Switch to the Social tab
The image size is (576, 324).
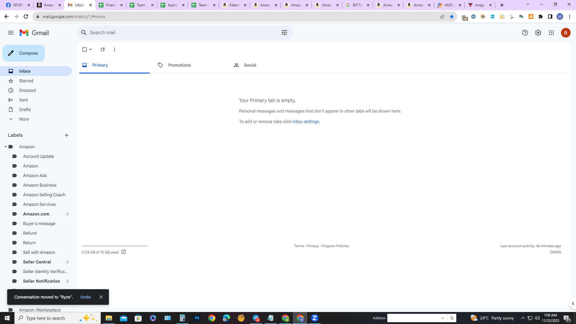point(266,65)
